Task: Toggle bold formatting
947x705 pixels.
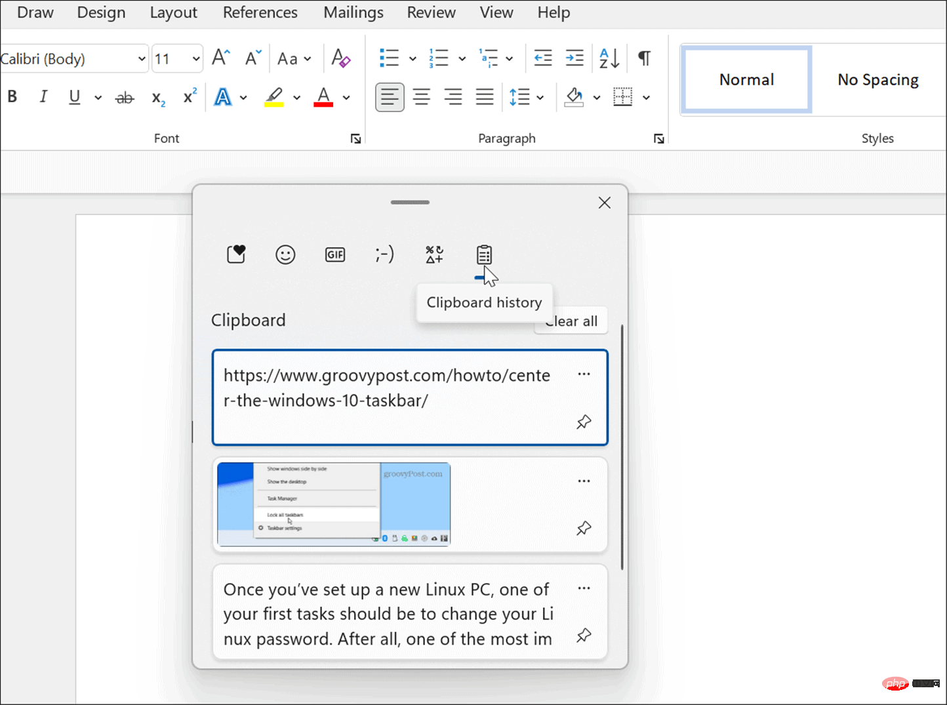Action: click(12, 97)
